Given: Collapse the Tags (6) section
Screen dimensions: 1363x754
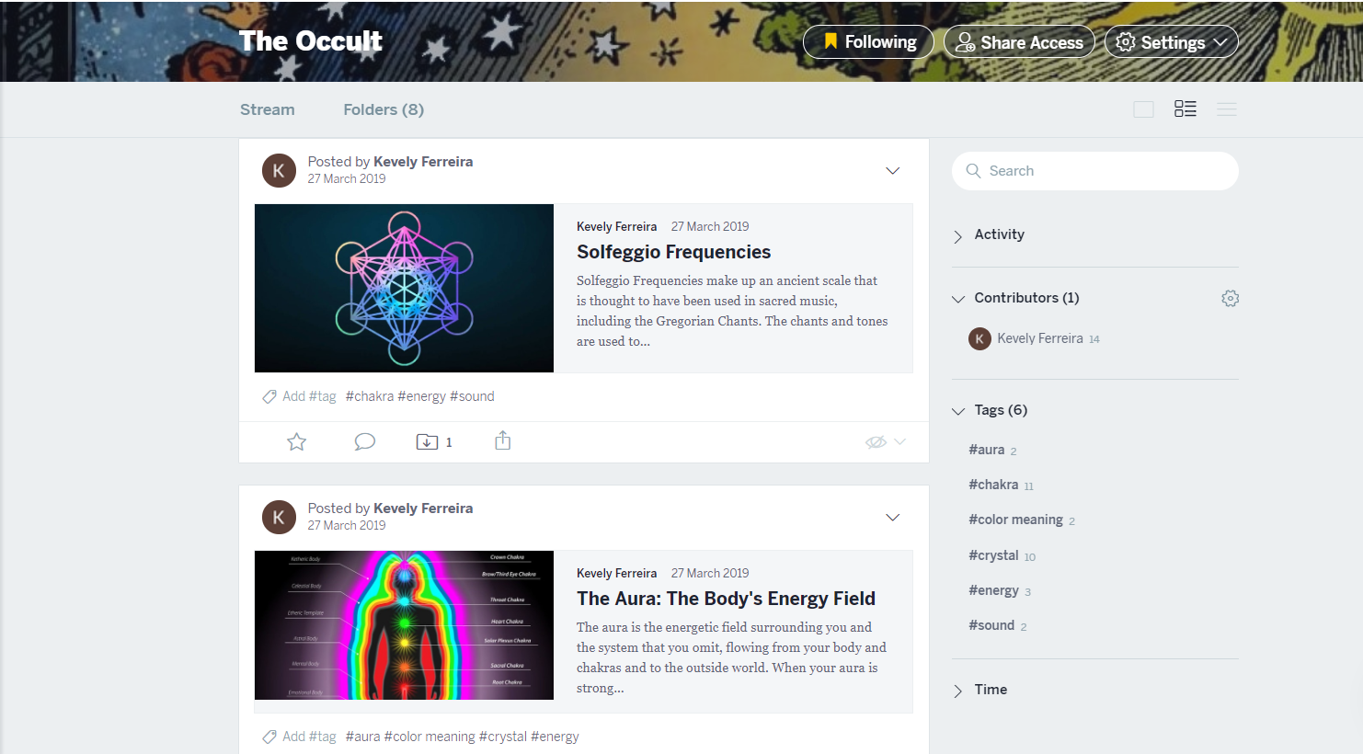Looking at the screenshot, I should click(990, 410).
